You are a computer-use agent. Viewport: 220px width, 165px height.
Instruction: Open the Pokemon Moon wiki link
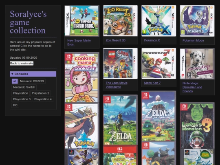tap(193, 41)
